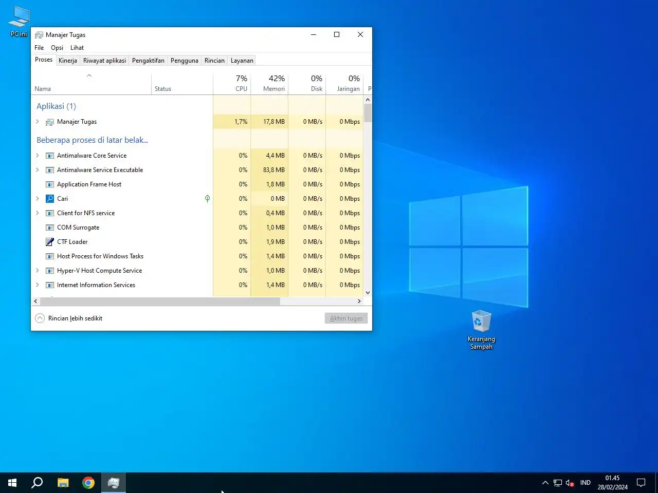
Task: Click the COM Surrogate process icon
Action: (50, 227)
